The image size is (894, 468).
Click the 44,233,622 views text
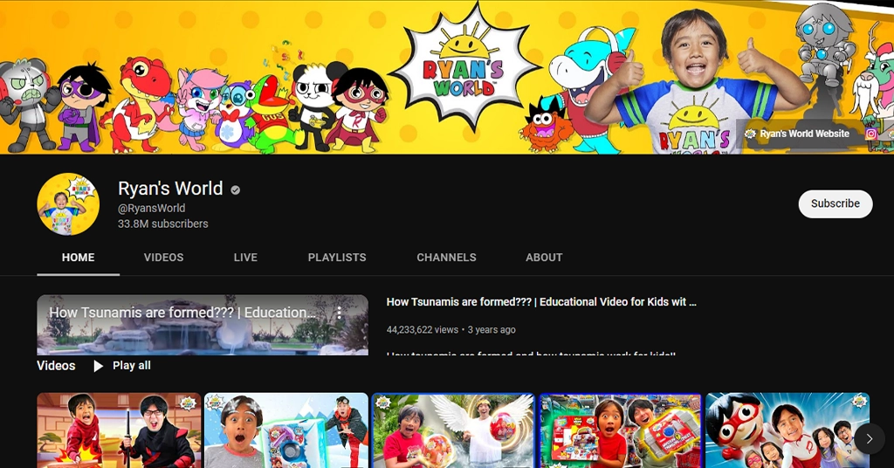[423, 329]
